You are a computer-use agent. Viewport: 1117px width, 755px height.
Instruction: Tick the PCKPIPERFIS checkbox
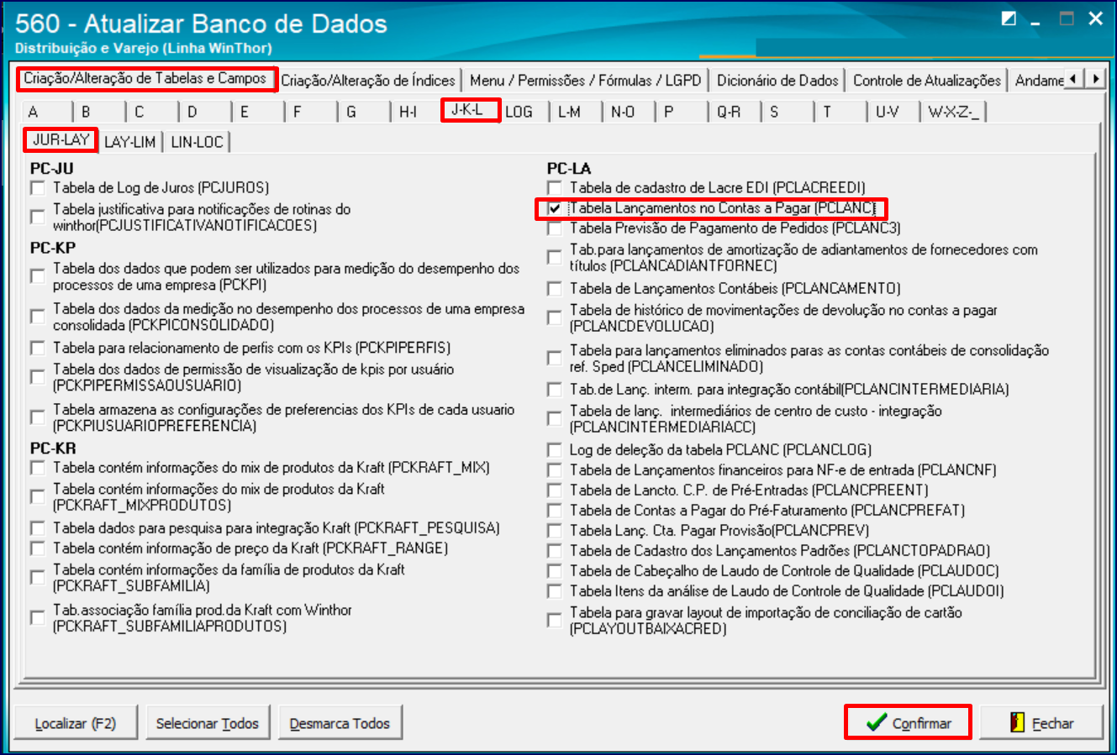(38, 348)
